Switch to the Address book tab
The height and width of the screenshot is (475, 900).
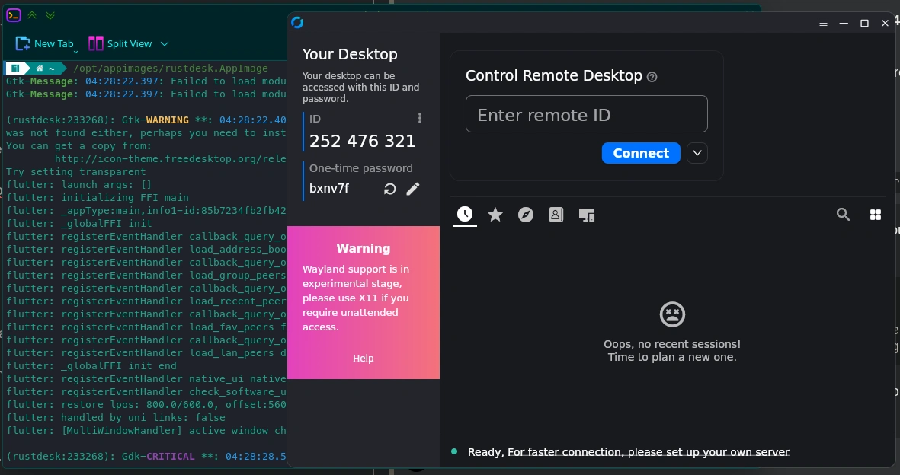(556, 215)
